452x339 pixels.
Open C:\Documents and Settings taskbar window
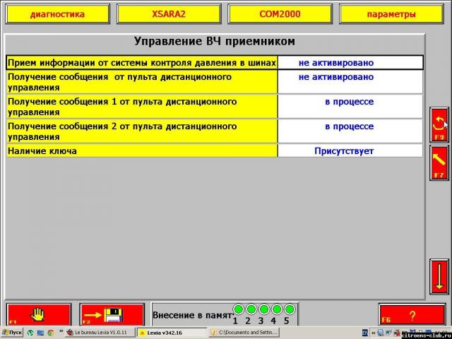coord(244,333)
